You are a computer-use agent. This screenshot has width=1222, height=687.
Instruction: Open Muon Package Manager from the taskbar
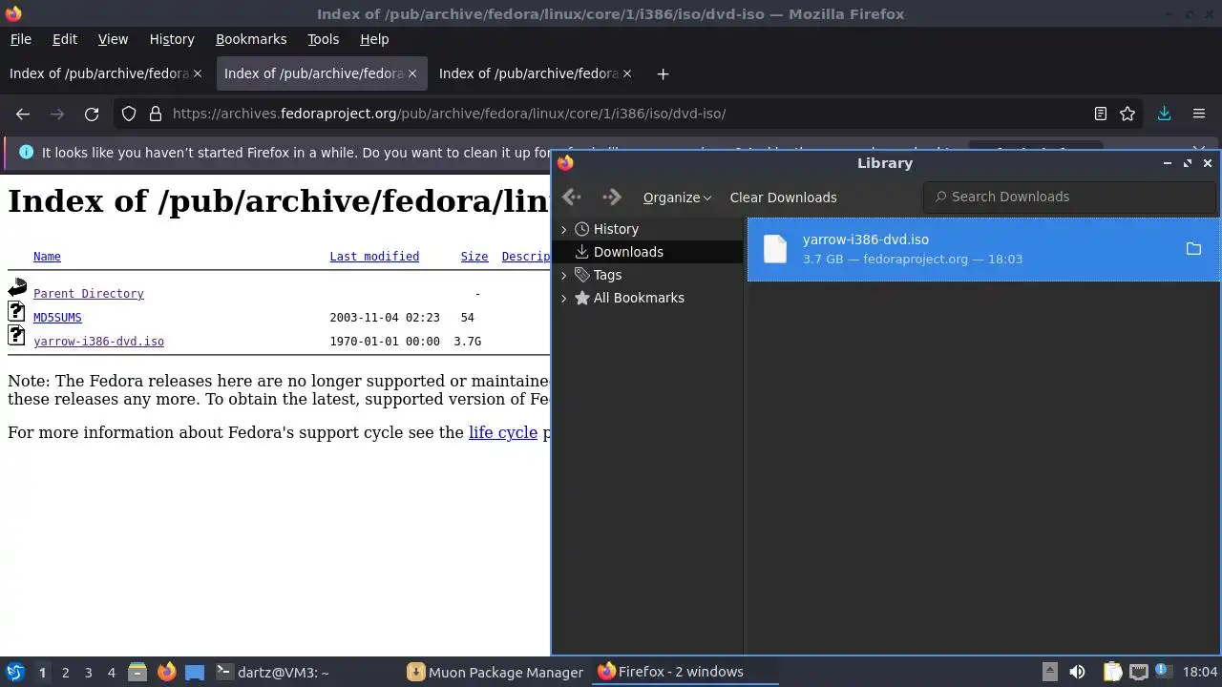pyautogui.click(x=495, y=672)
